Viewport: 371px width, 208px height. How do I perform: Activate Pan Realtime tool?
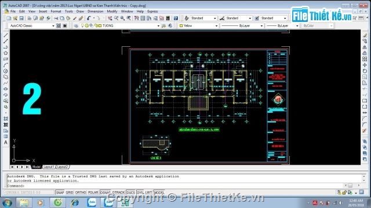tap(110, 18)
